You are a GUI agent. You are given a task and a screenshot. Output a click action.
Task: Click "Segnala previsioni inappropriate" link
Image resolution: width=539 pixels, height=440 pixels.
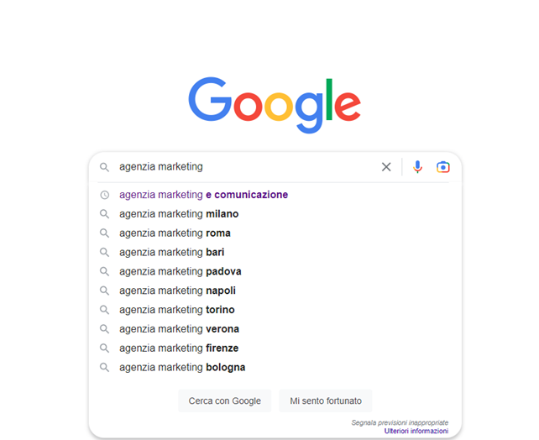400,422
